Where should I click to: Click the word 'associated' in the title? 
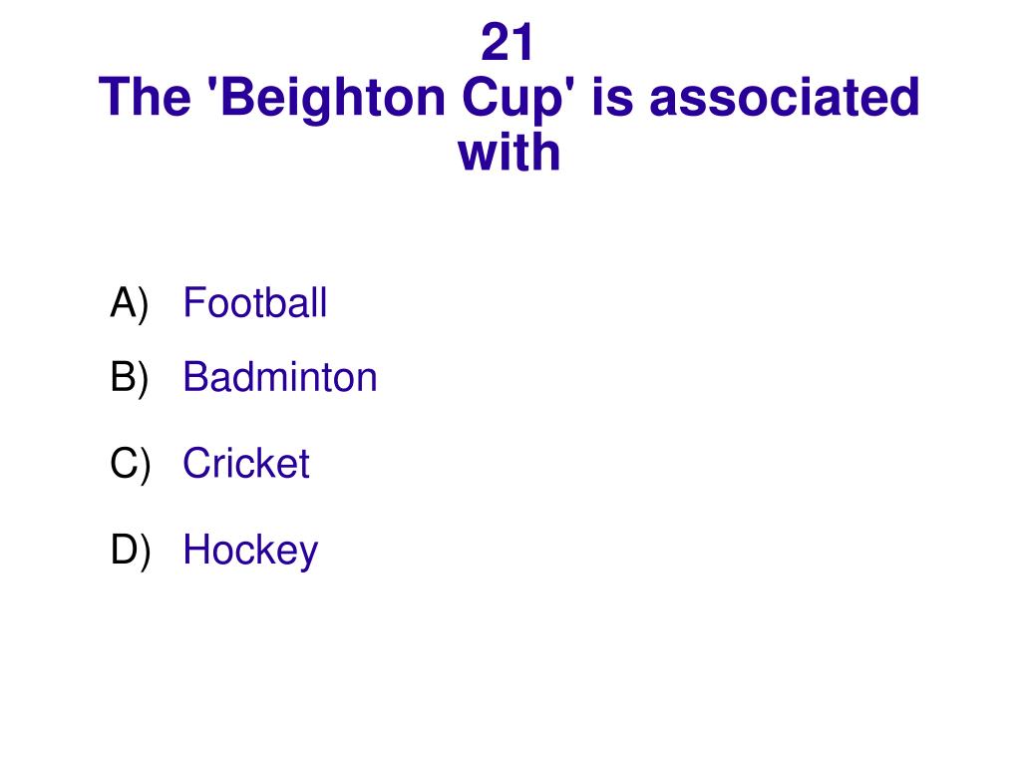tap(784, 97)
